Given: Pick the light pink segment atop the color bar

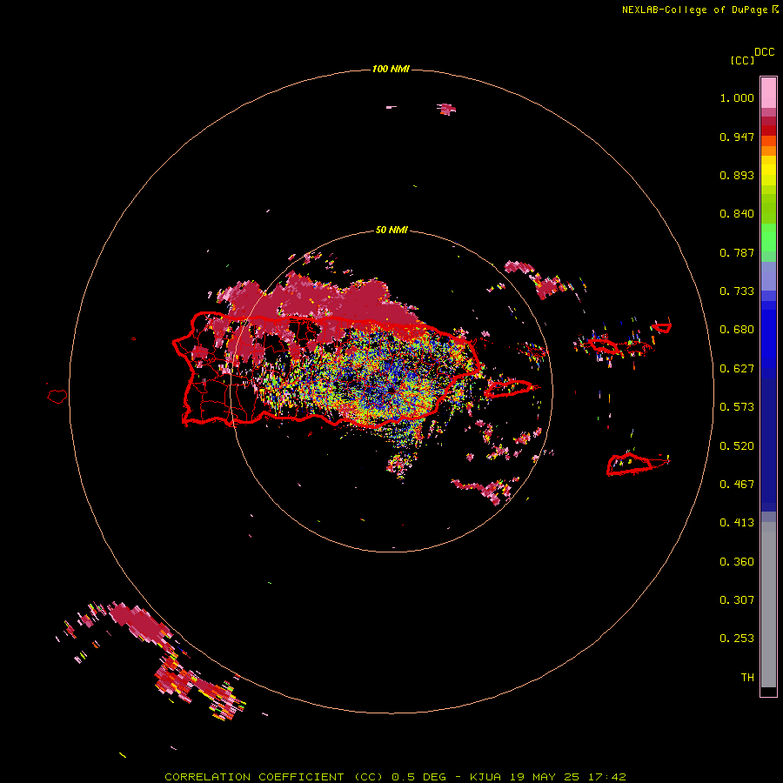Looking at the screenshot, I should coord(768,93).
